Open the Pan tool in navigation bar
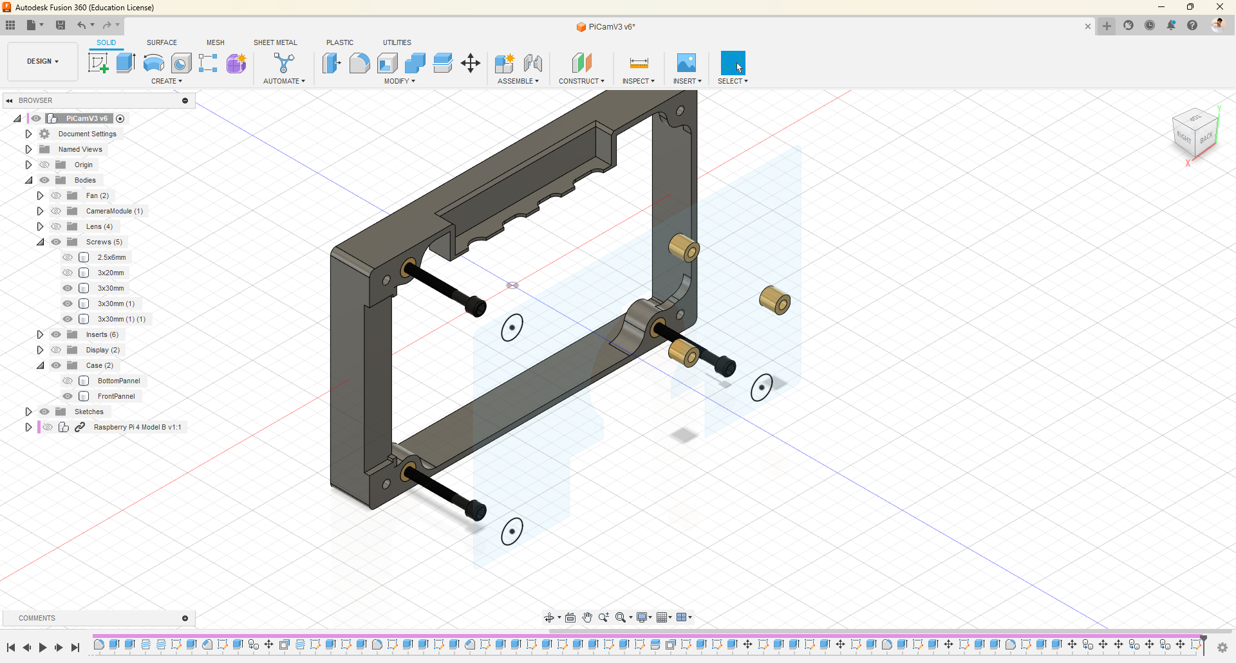The image size is (1236, 663). tap(587, 617)
